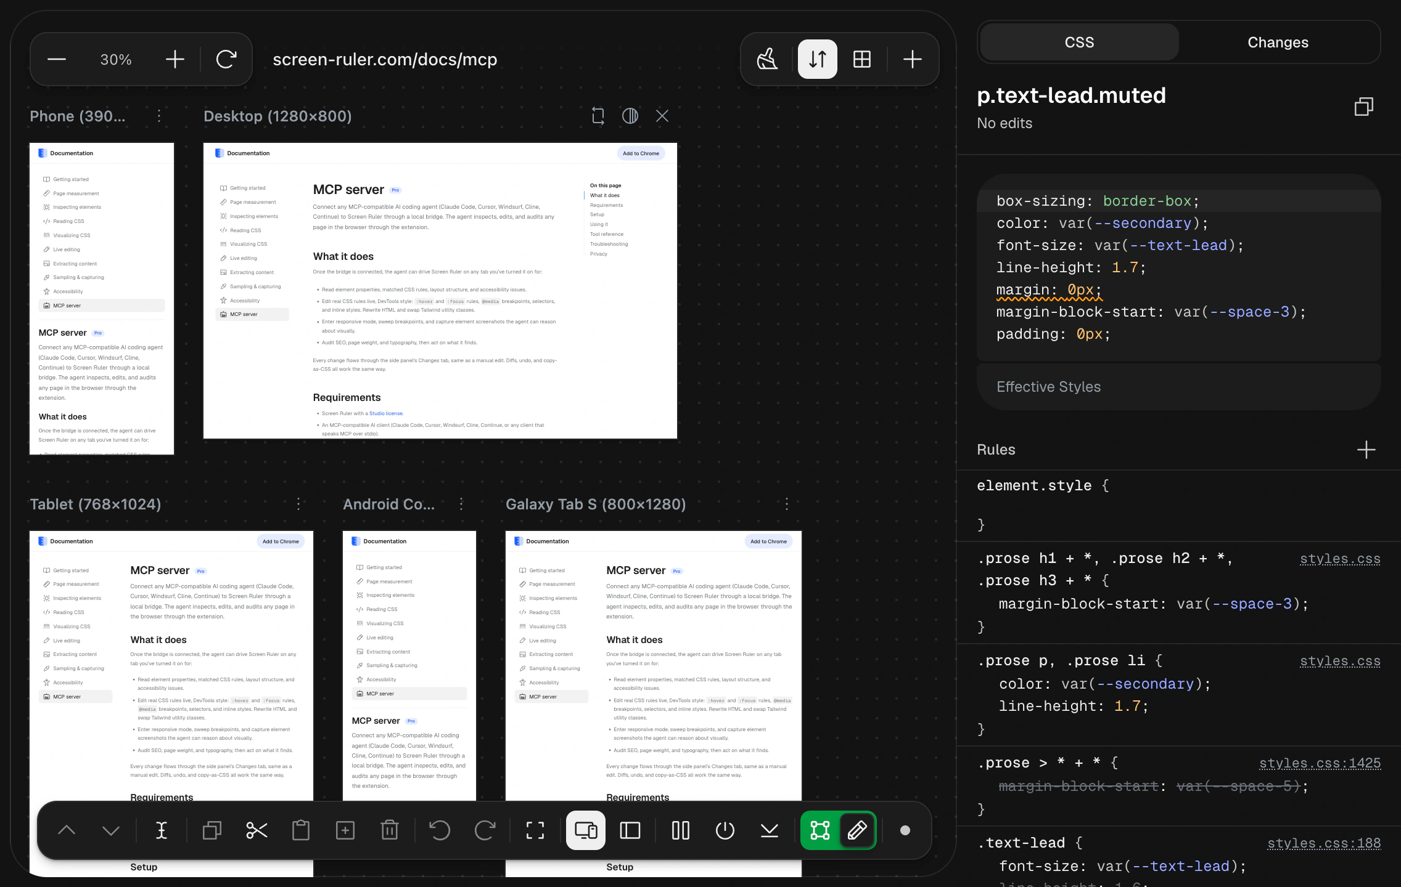Image resolution: width=1401 pixels, height=887 pixels.
Task: Switch to the CSS tab
Action: pos(1079,43)
